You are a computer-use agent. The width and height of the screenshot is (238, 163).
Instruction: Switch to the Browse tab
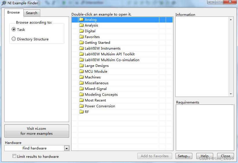[14, 12]
